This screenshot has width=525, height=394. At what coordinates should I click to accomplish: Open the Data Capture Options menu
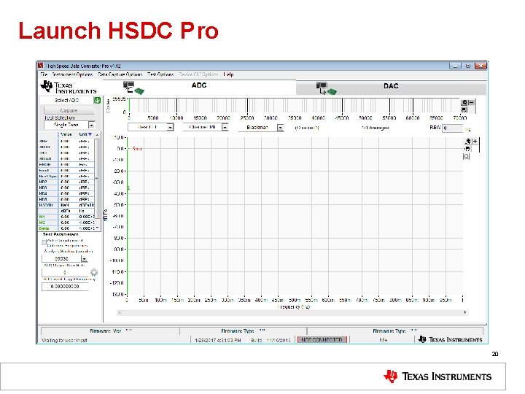(x=120, y=74)
